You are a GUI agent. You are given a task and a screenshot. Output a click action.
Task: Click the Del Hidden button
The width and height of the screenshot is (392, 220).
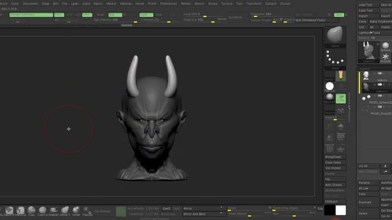coord(335,168)
